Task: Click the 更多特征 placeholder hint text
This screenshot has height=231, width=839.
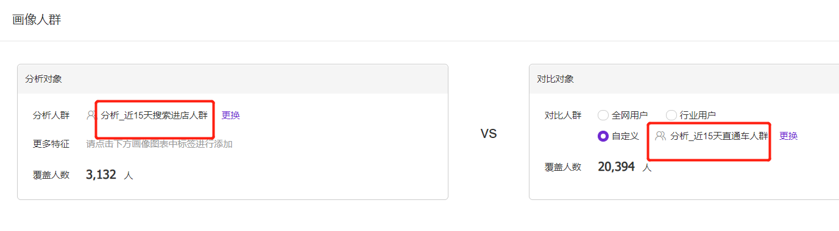Action: (159, 144)
